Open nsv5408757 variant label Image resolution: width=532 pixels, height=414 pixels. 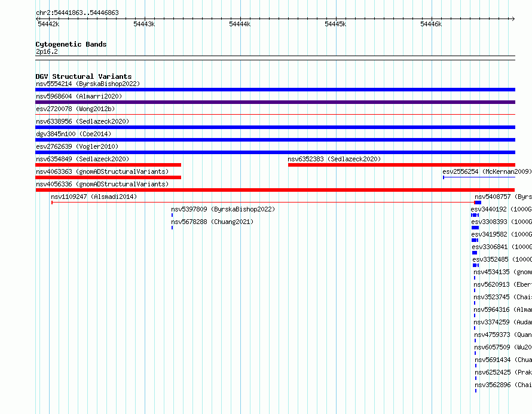point(503,197)
